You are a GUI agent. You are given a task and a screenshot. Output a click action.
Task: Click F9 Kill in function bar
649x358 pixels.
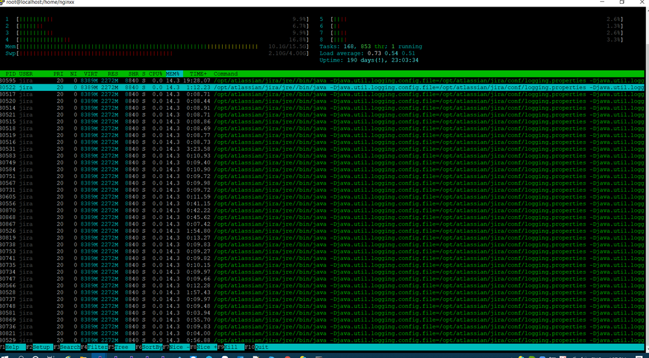231,347
